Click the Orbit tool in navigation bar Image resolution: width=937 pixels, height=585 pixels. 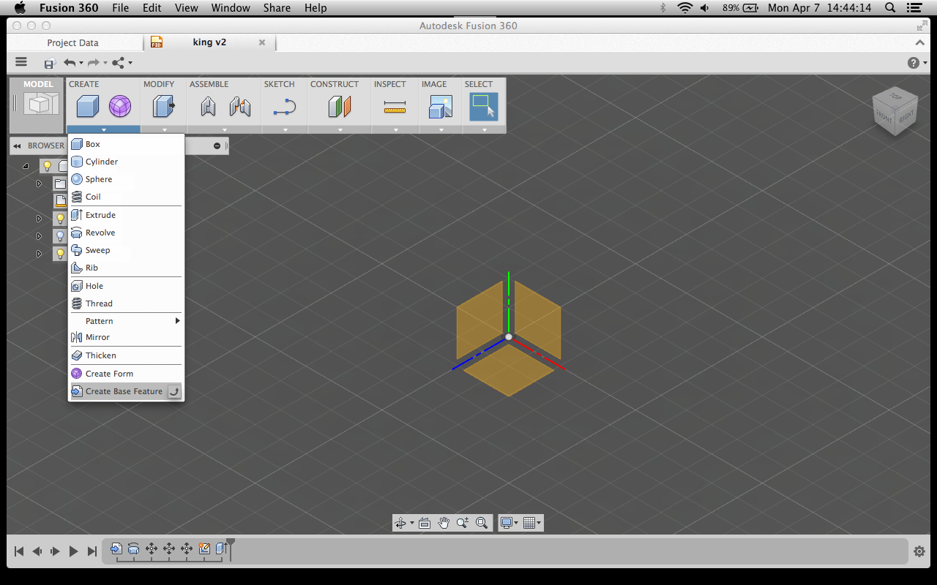coord(400,523)
